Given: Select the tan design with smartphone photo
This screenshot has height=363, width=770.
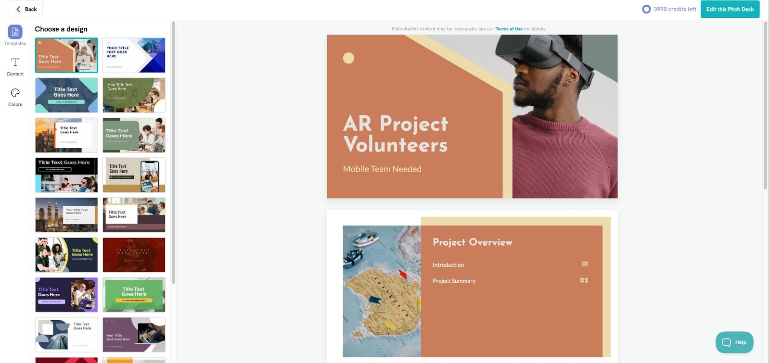Looking at the screenshot, I should click(x=134, y=175).
